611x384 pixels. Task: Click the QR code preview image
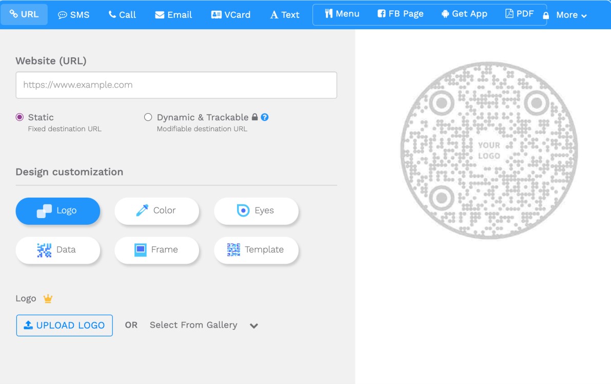(489, 151)
